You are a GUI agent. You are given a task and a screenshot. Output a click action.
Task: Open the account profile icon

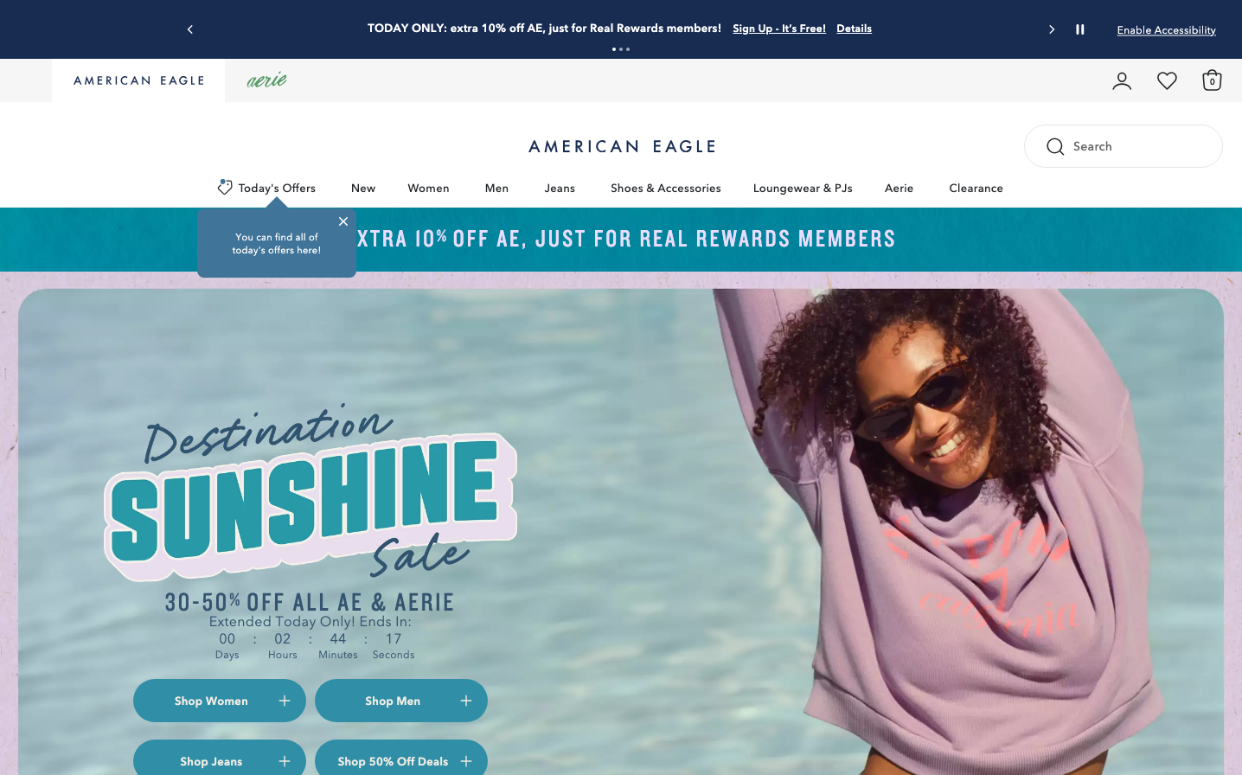pyautogui.click(x=1122, y=81)
